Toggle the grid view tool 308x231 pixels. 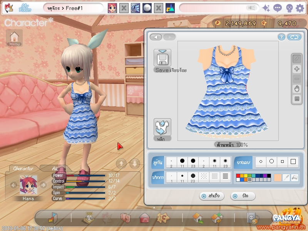point(296,99)
